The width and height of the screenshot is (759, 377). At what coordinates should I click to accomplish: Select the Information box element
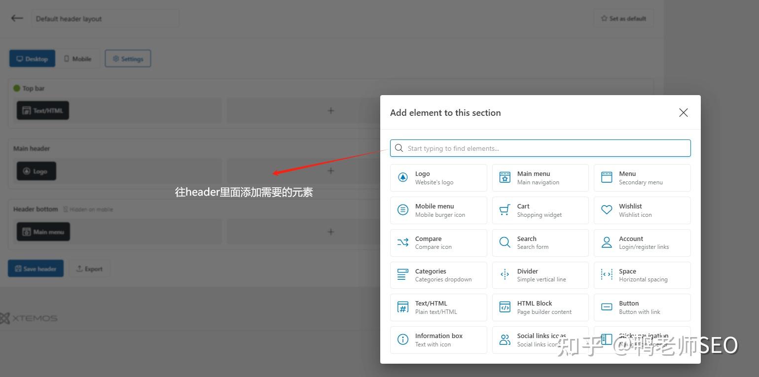438,340
